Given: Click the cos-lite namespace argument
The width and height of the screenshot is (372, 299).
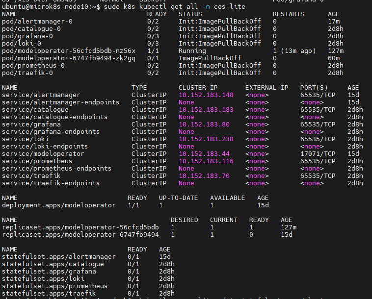Looking at the screenshot, I should (x=229, y=7).
